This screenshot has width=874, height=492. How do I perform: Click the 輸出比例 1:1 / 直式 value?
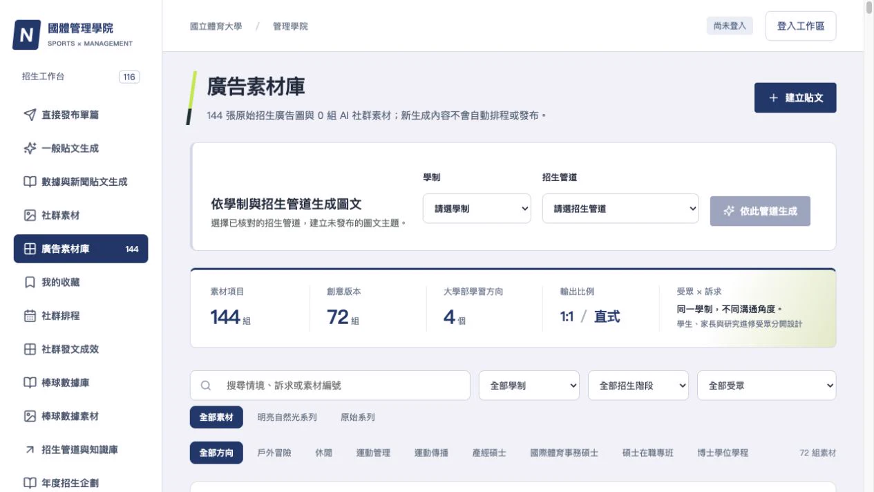[590, 316]
